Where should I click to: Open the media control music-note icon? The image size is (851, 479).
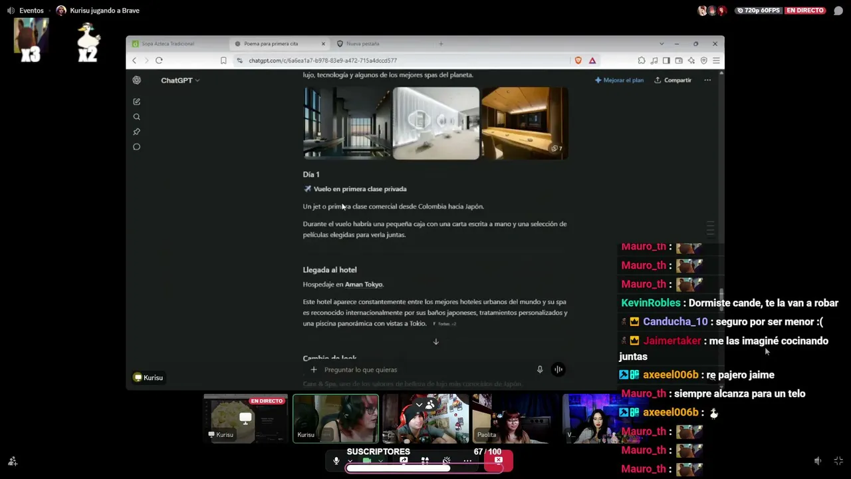pos(654,61)
